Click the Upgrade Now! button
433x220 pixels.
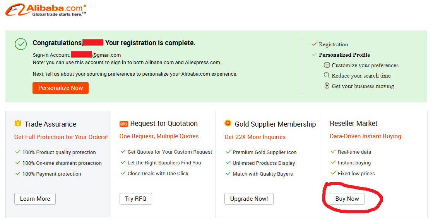click(249, 199)
